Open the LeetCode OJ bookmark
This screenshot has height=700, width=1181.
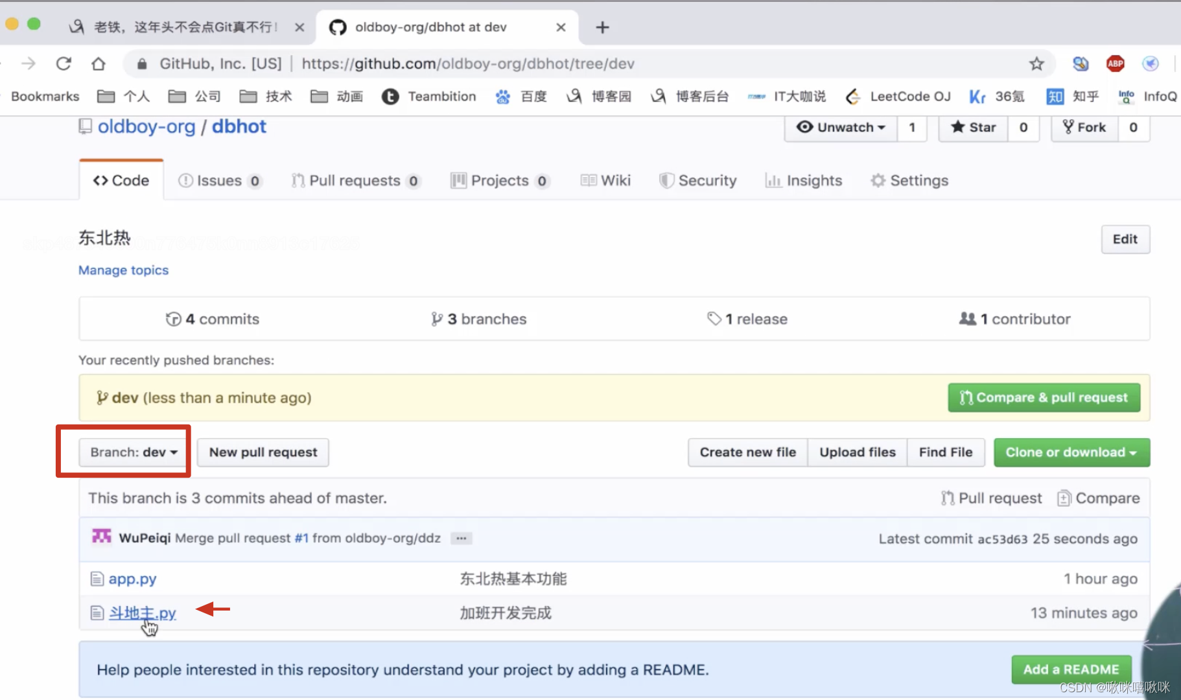coord(898,97)
